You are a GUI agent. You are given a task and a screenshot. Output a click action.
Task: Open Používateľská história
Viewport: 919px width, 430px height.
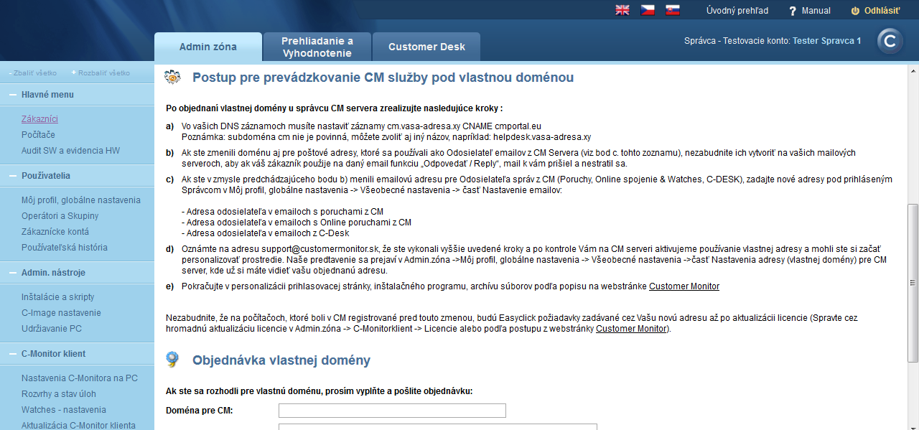pyautogui.click(x=65, y=248)
